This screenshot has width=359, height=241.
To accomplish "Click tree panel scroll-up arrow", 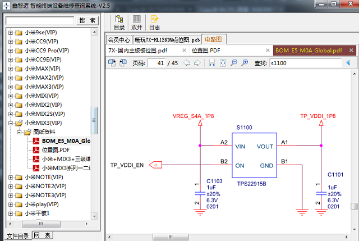I will tap(94, 32).
